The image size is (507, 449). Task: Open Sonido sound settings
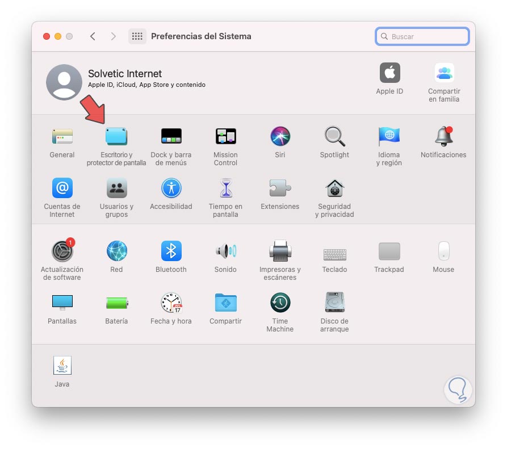pyautogui.click(x=226, y=251)
